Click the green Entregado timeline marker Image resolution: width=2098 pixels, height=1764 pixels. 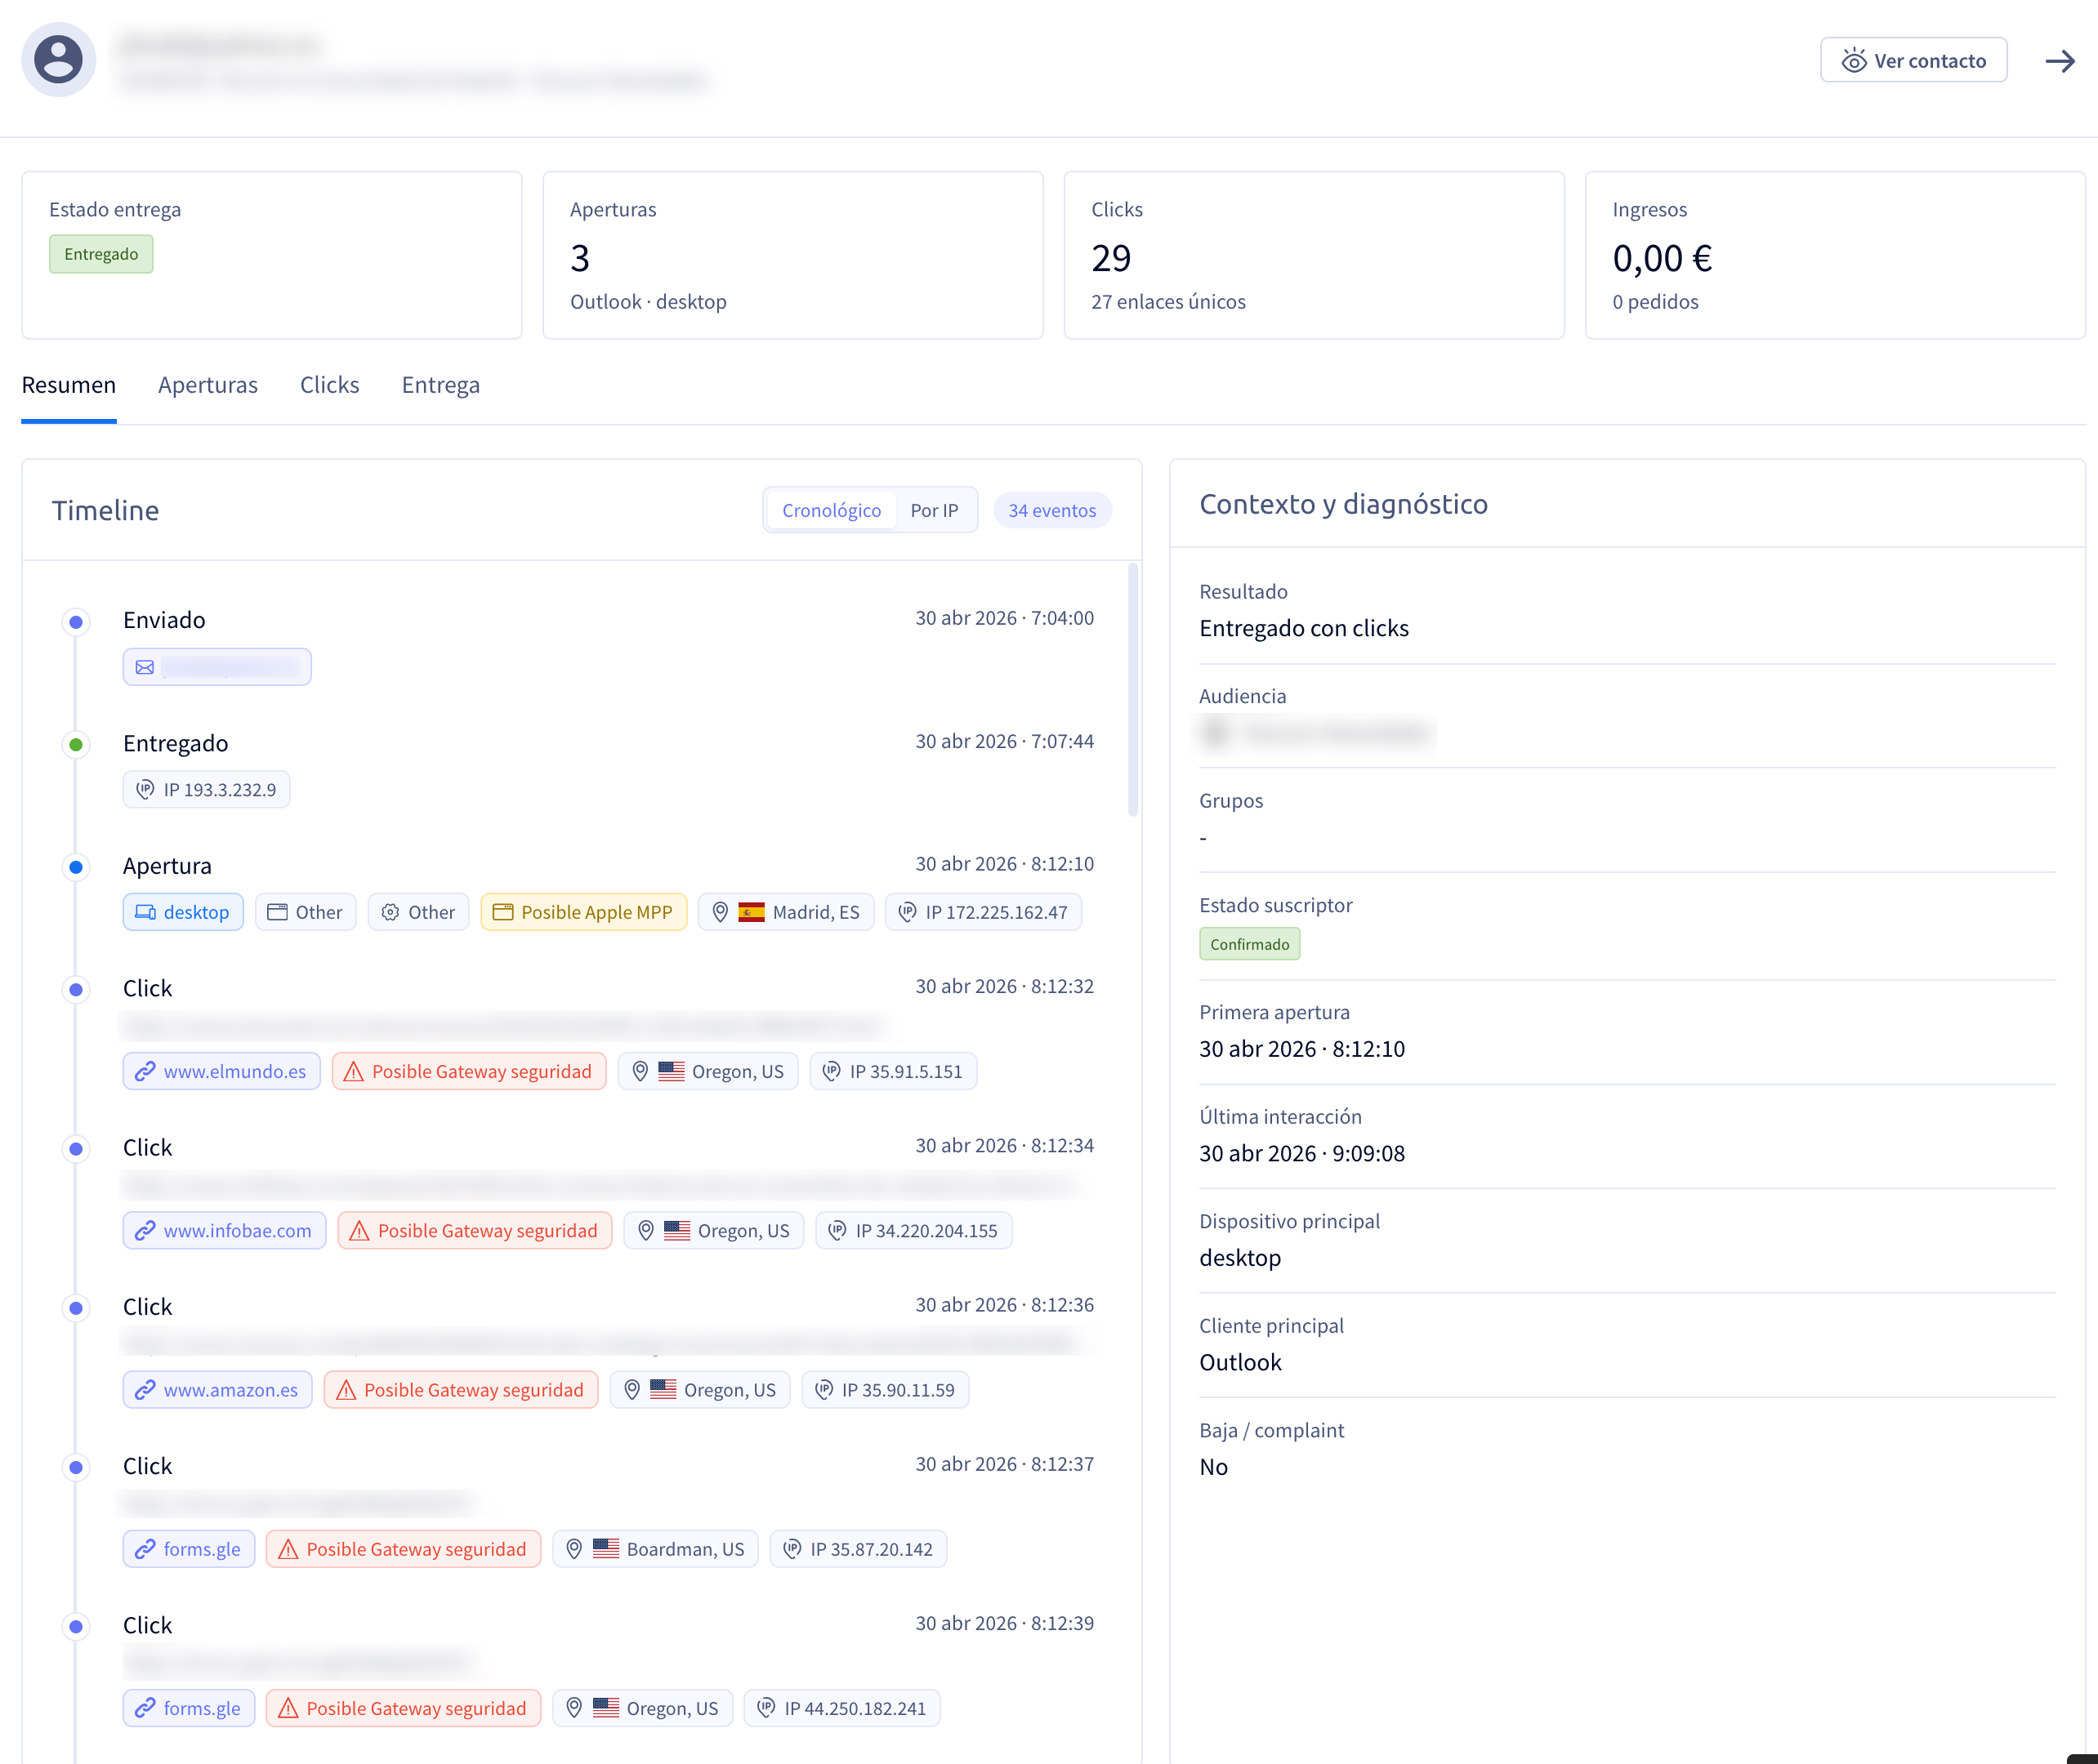76,744
